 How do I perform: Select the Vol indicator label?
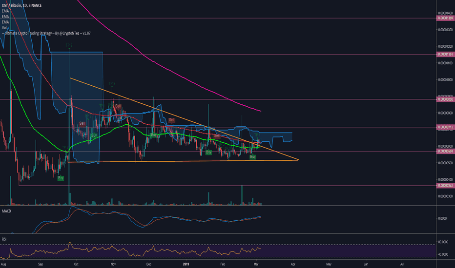(x=4, y=27)
